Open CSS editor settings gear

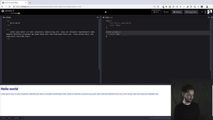[104, 17]
